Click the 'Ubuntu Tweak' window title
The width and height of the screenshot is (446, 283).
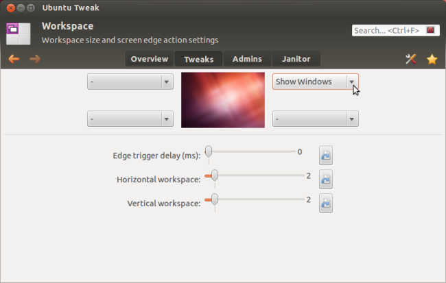(71, 8)
